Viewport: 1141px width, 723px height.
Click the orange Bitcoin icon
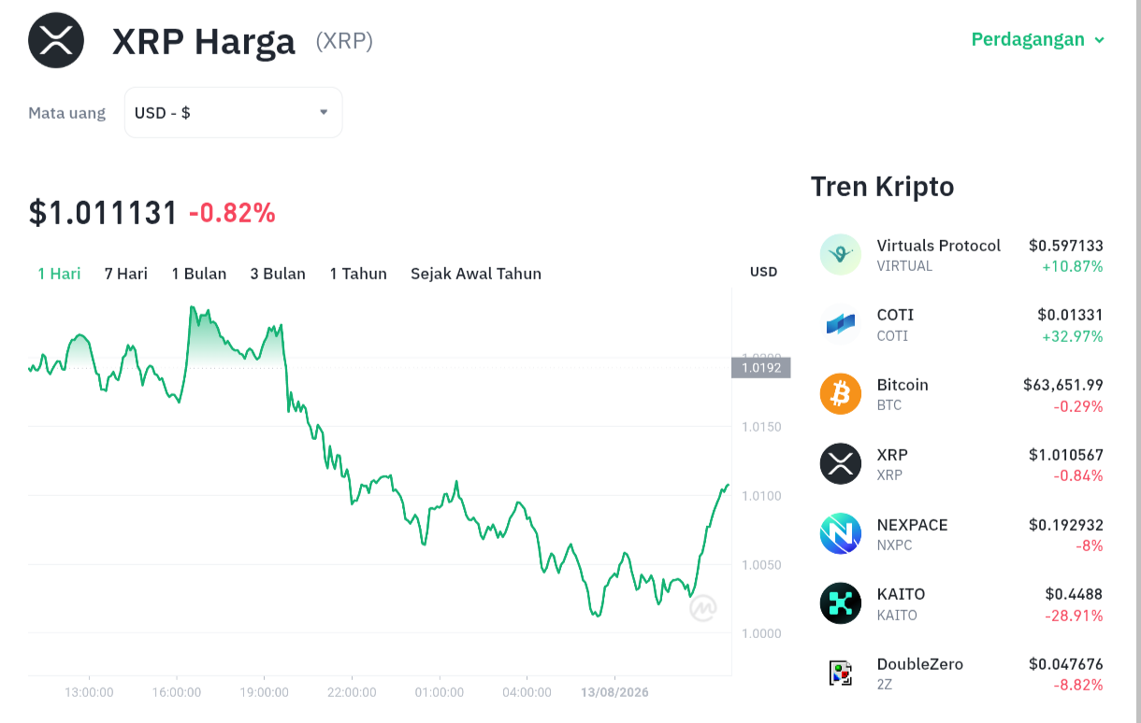coord(840,394)
